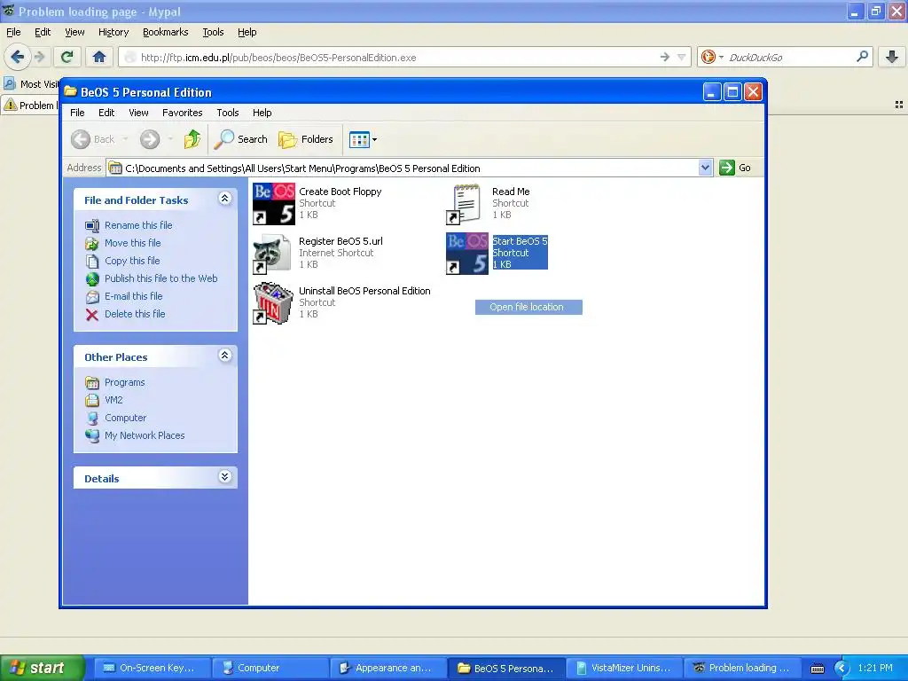Image resolution: width=908 pixels, height=681 pixels.
Task: Click the Go arrow in Mypal URL bar
Action: click(x=665, y=57)
